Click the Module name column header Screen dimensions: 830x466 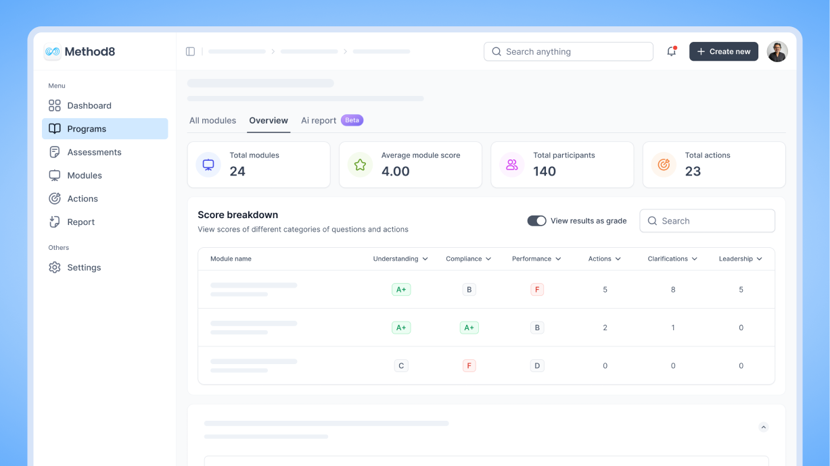point(231,259)
